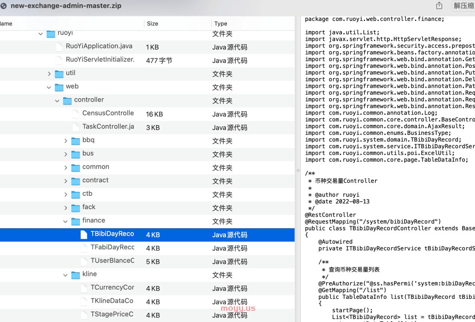Click the divider handle between the file list and preview
Image resolution: width=475 pixels, height=322 pixels.
(x=298, y=170)
